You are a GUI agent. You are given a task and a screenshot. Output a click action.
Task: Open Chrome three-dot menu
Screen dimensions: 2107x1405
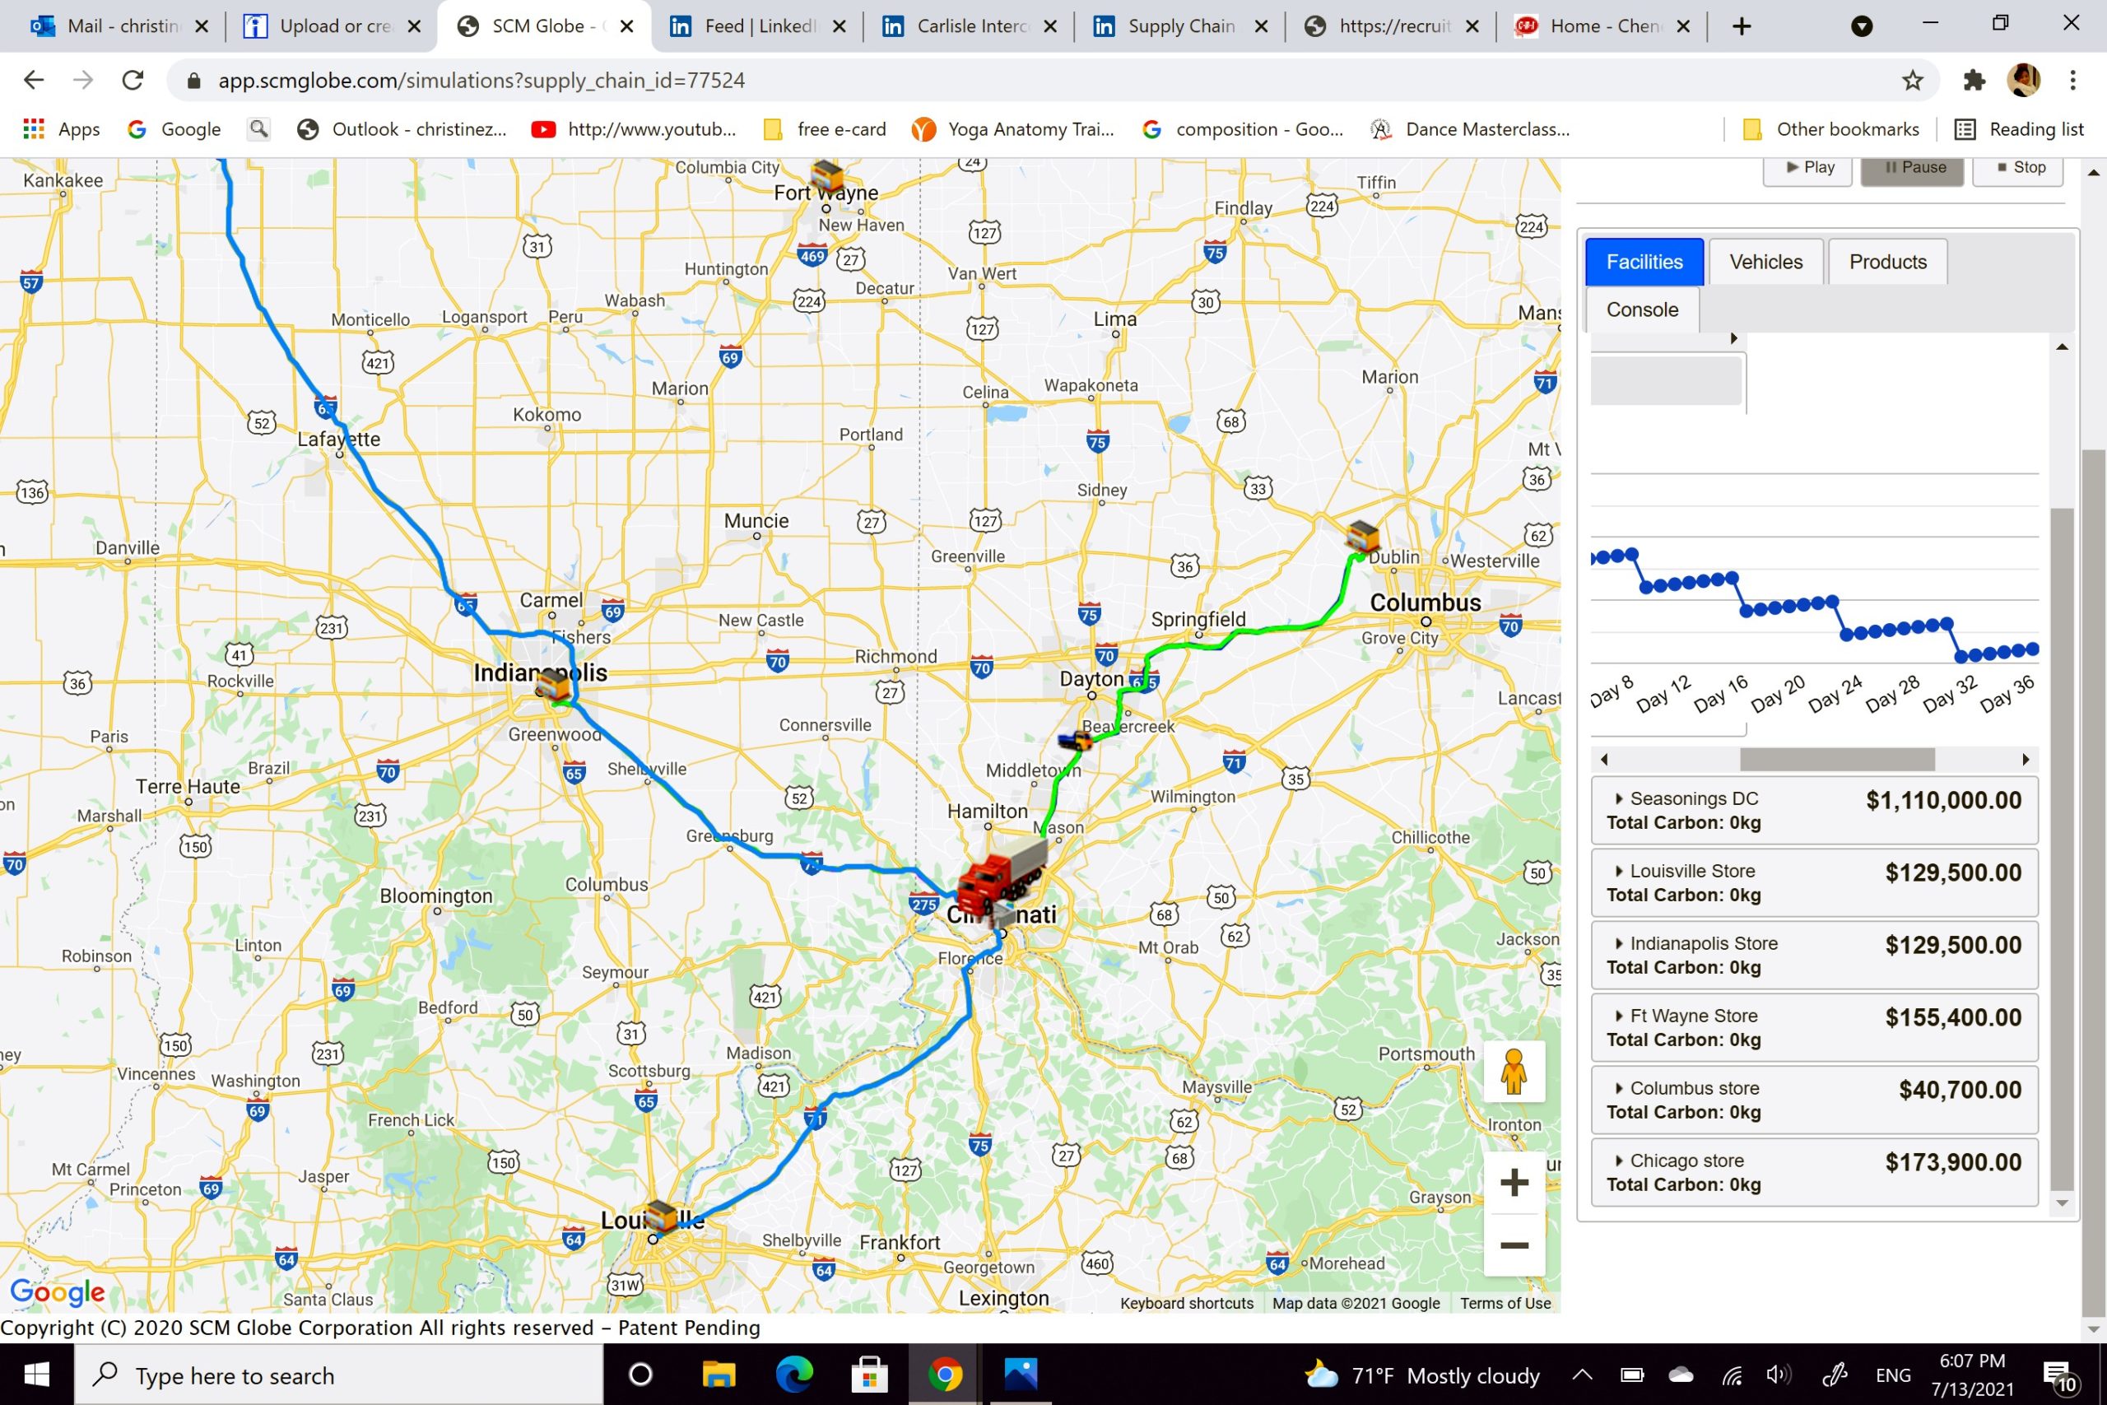(2073, 81)
